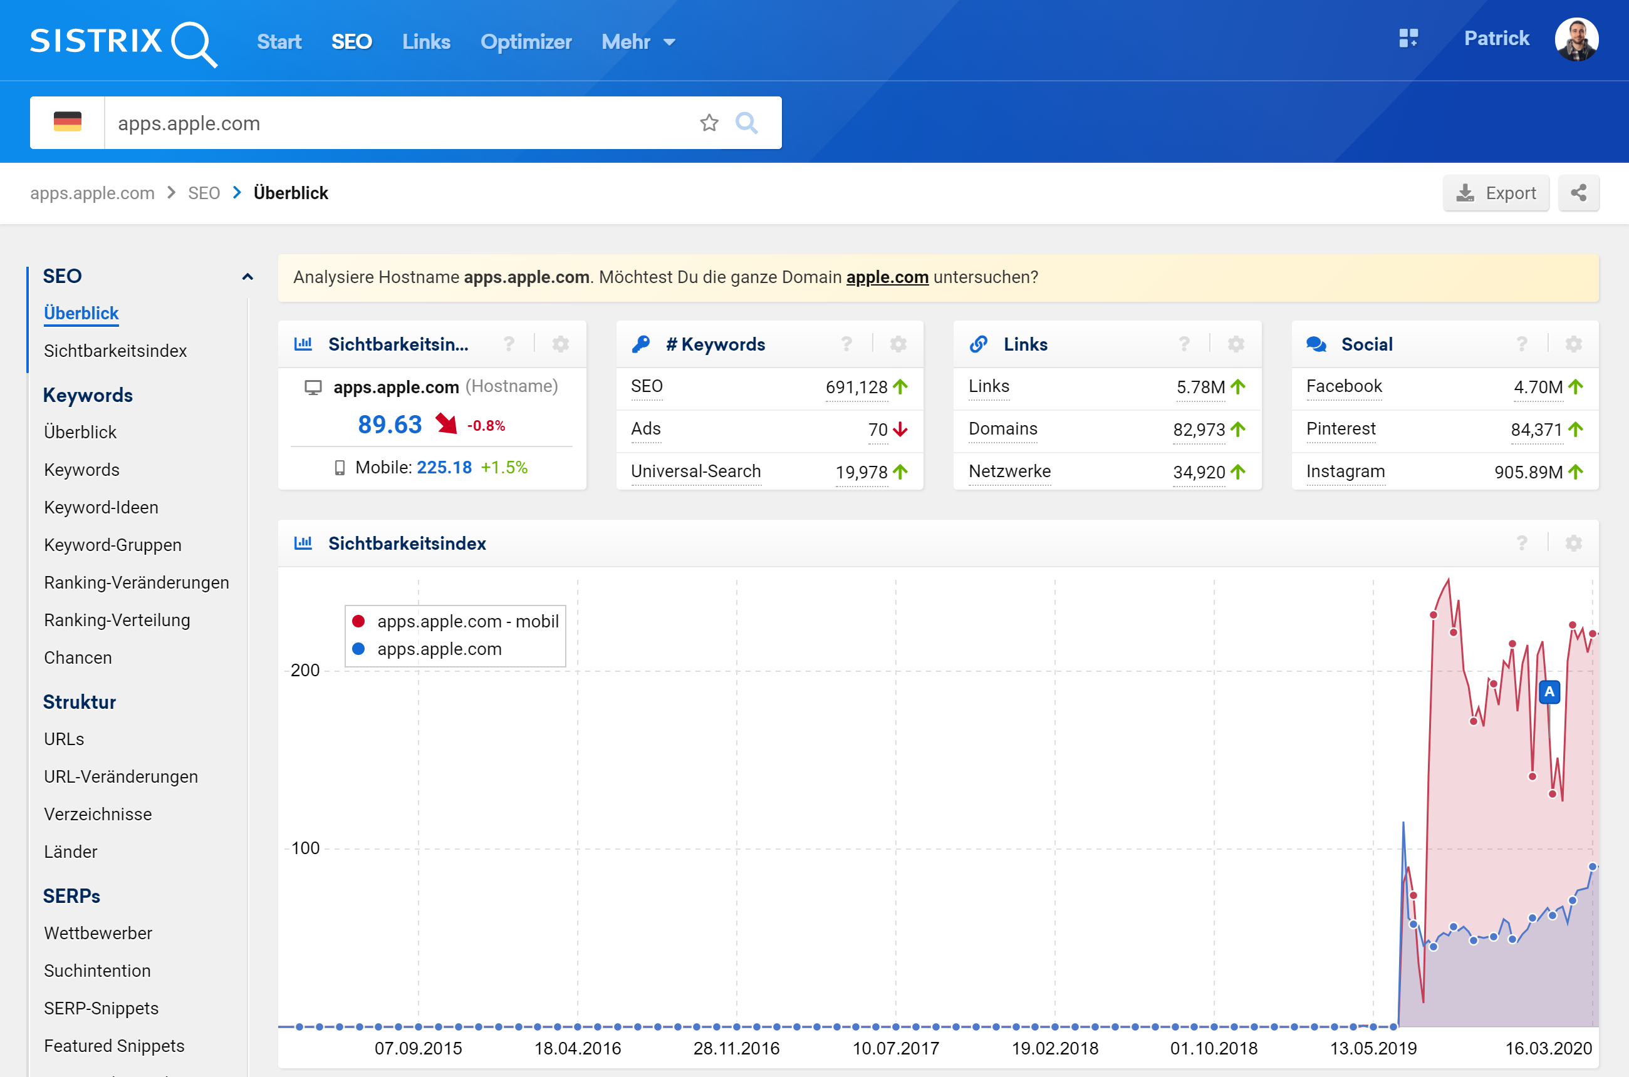Open settings gear of Keywords box
Image resolution: width=1629 pixels, height=1077 pixels.
(x=898, y=344)
